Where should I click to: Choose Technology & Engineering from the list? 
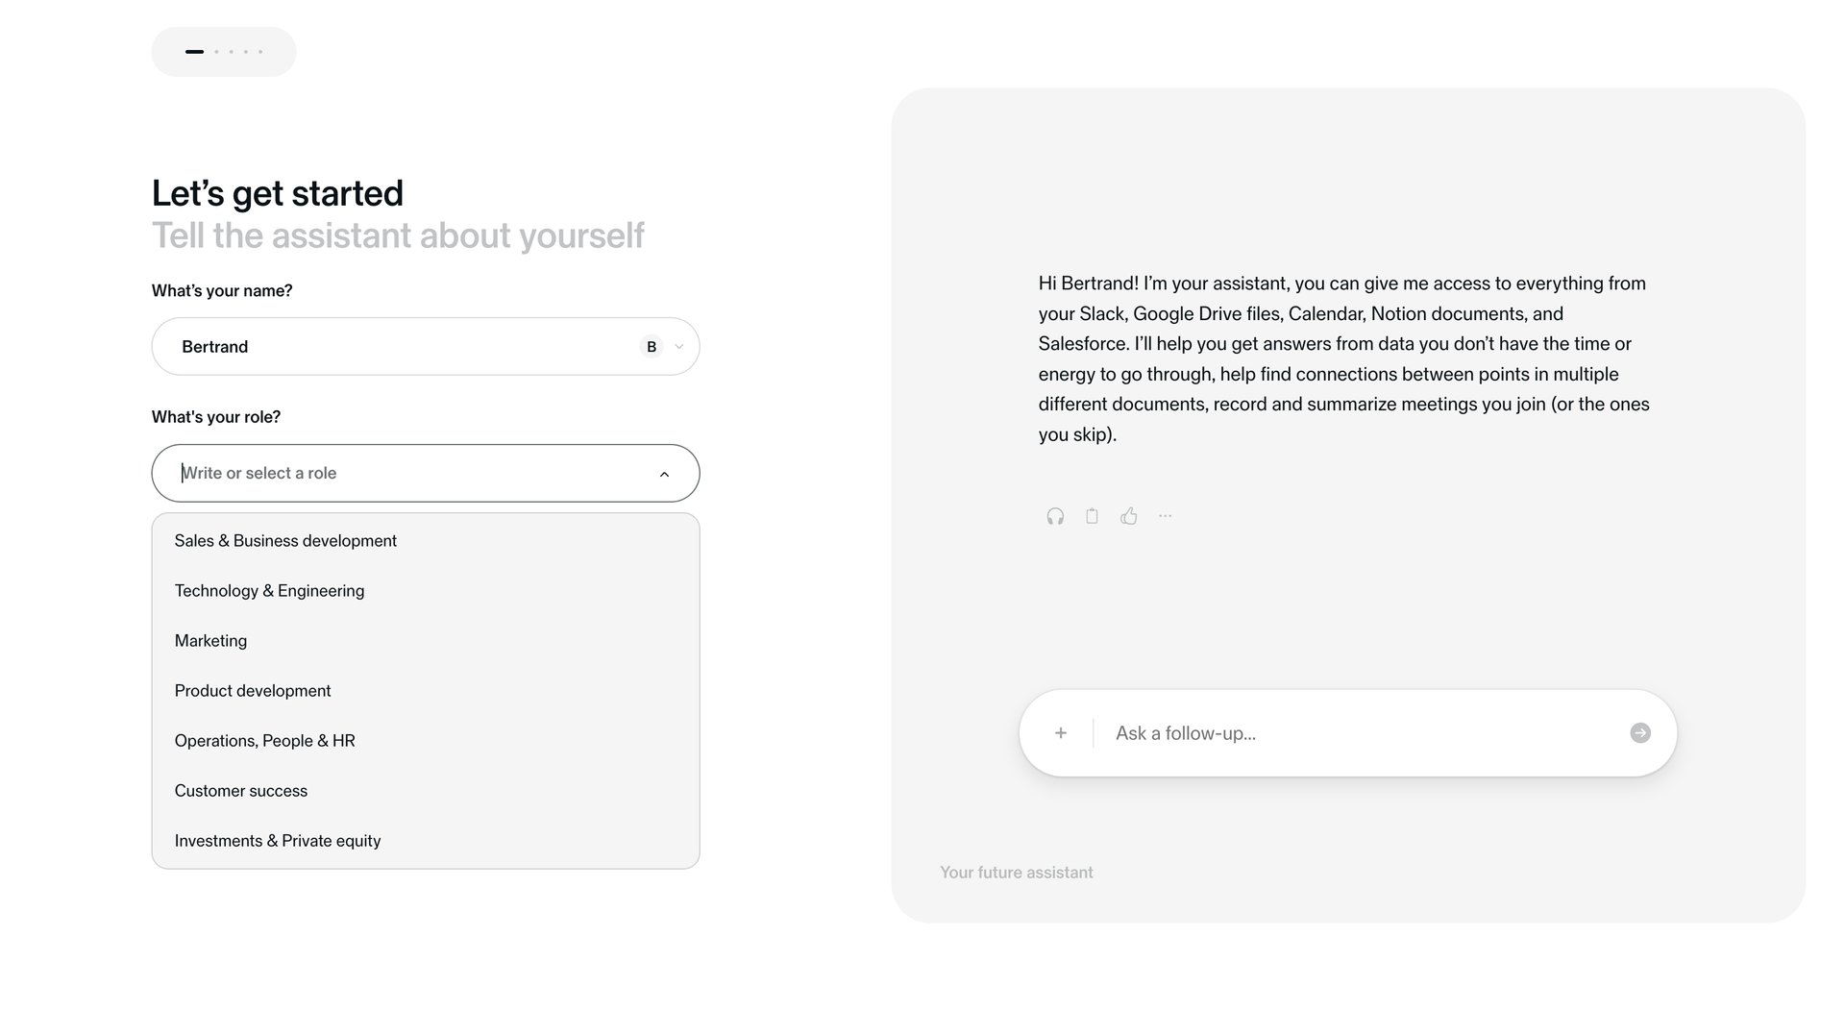pos(269,590)
